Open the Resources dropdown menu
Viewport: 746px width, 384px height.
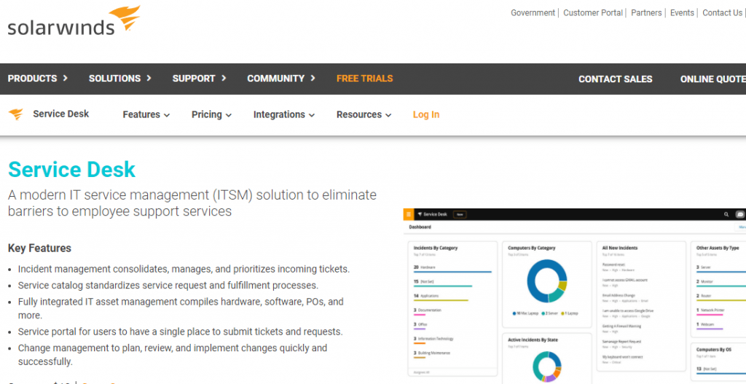click(x=364, y=114)
